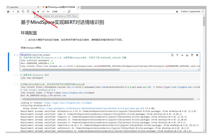Copy the selected cell from the toolbar
The image size is (215, 134).
[23, 12]
